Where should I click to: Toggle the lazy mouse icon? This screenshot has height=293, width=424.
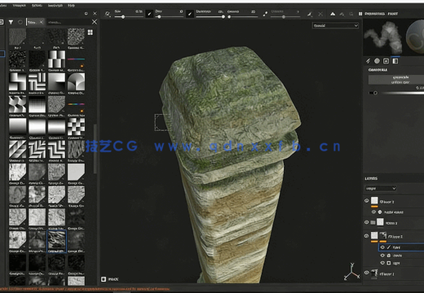pyautogui.click(x=265, y=14)
